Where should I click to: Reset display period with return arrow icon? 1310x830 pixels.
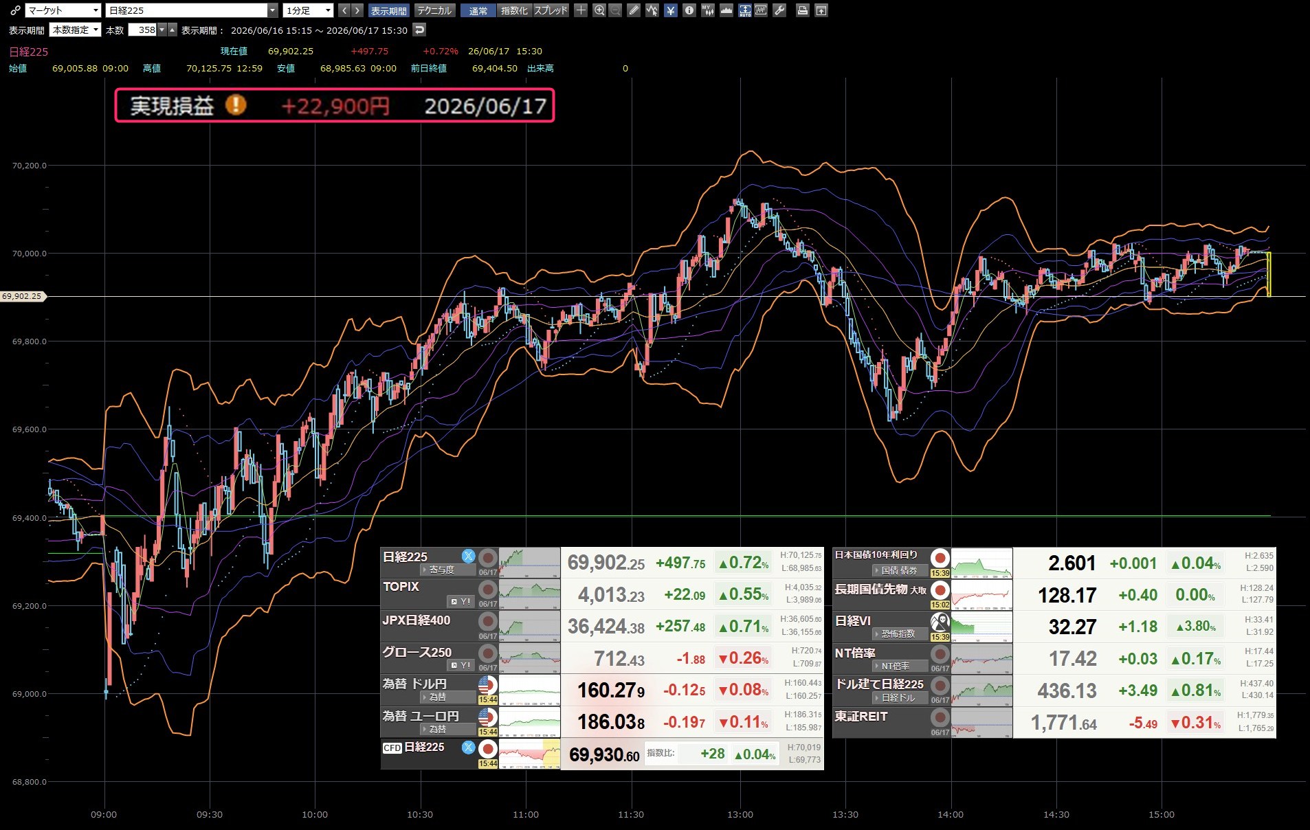pos(419,30)
